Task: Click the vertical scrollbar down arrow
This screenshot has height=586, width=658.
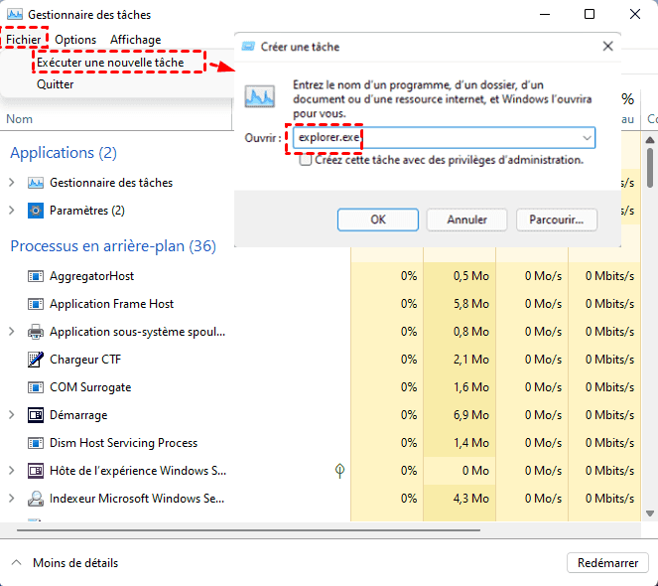Action: (x=650, y=513)
